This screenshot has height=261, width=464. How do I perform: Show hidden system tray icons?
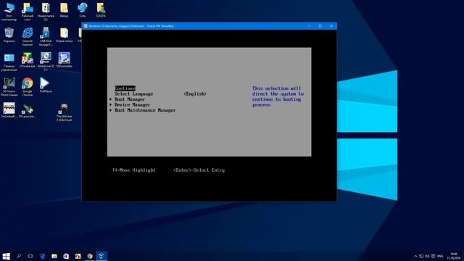point(415,256)
